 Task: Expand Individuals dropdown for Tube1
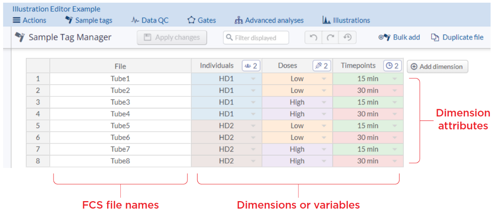pos(254,79)
